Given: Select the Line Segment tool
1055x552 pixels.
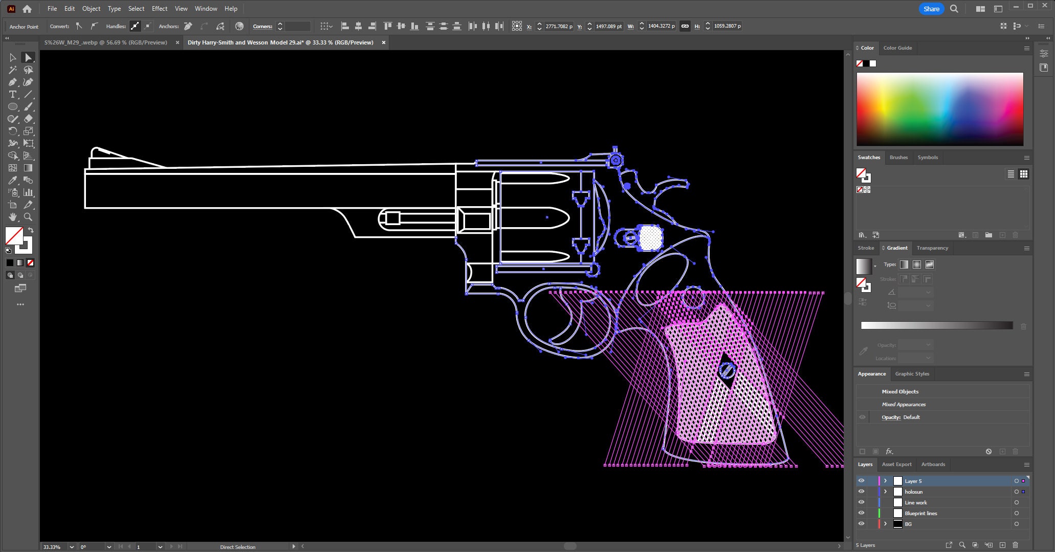Looking at the screenshot, I should (28, 95).
